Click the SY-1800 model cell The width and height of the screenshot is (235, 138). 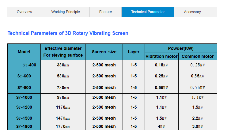(24, 126)
